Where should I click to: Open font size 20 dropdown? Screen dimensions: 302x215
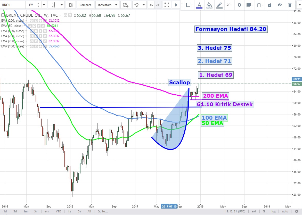click(229, 5)
